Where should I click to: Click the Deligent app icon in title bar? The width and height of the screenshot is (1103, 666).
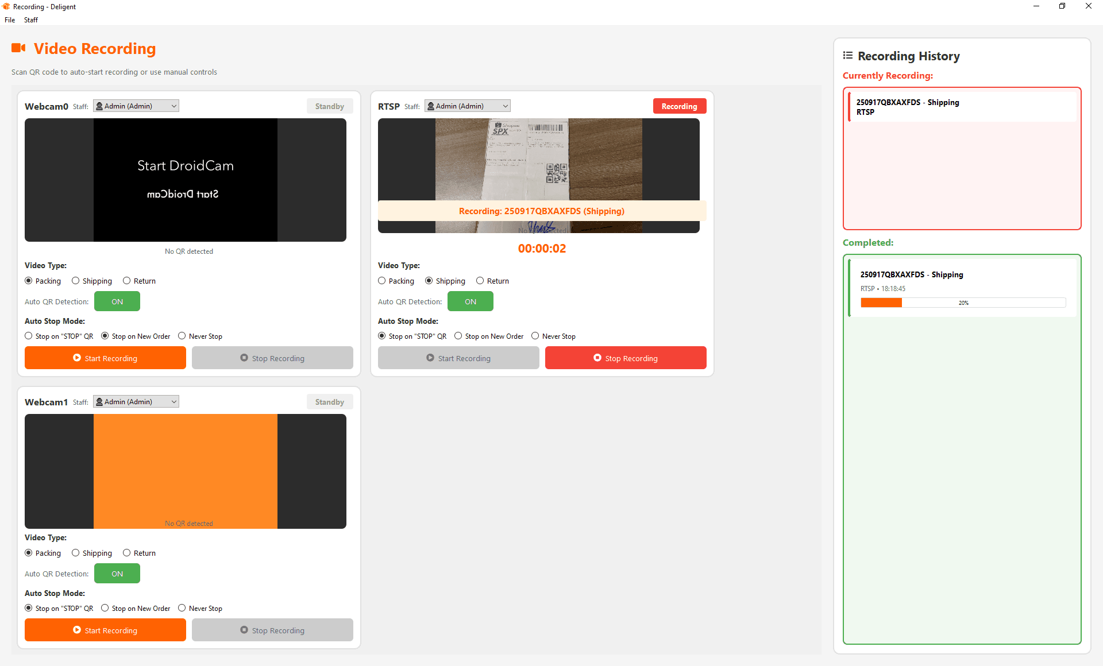[6, 6]
